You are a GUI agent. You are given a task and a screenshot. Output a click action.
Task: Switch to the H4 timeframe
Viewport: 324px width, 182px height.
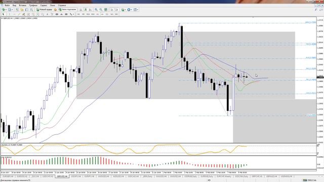coord(102,14)
